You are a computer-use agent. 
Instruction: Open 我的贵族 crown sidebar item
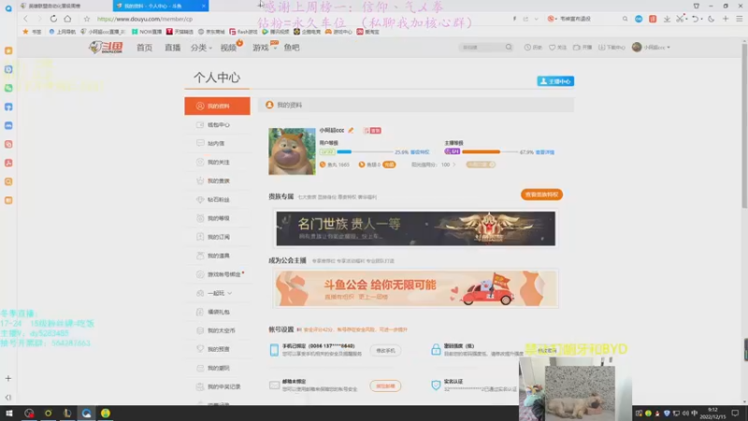pyautogui.click(x=217, y=181)
